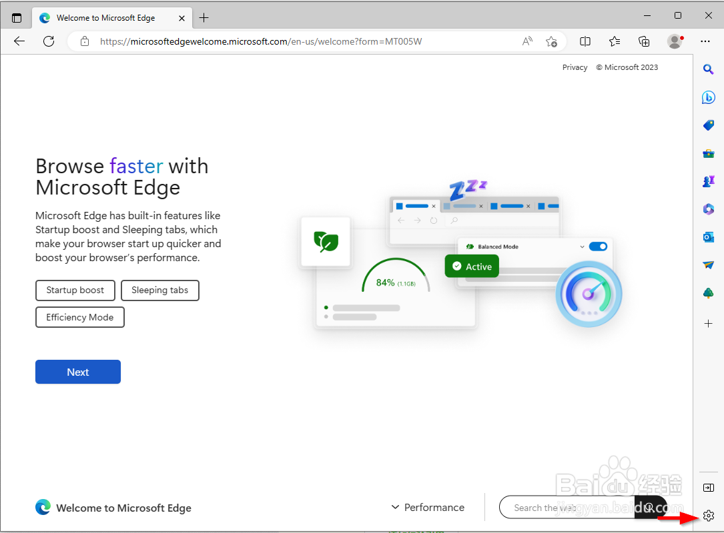This screenshot has height=533, width=724.
Task: Open Bing Chat in the sidebar
Action: point(708,97)
